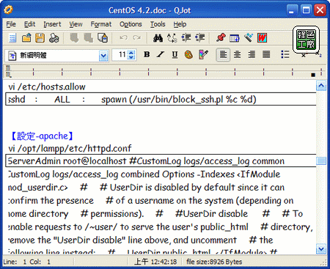Open the Help menu

pyautogui.click(x=180, y=24)
